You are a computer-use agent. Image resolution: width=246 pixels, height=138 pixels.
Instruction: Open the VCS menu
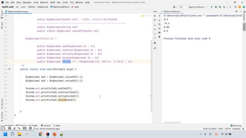[x=71, y=2]
